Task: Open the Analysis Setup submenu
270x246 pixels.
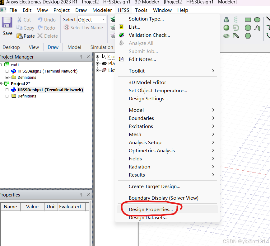Action: [167, 142]
